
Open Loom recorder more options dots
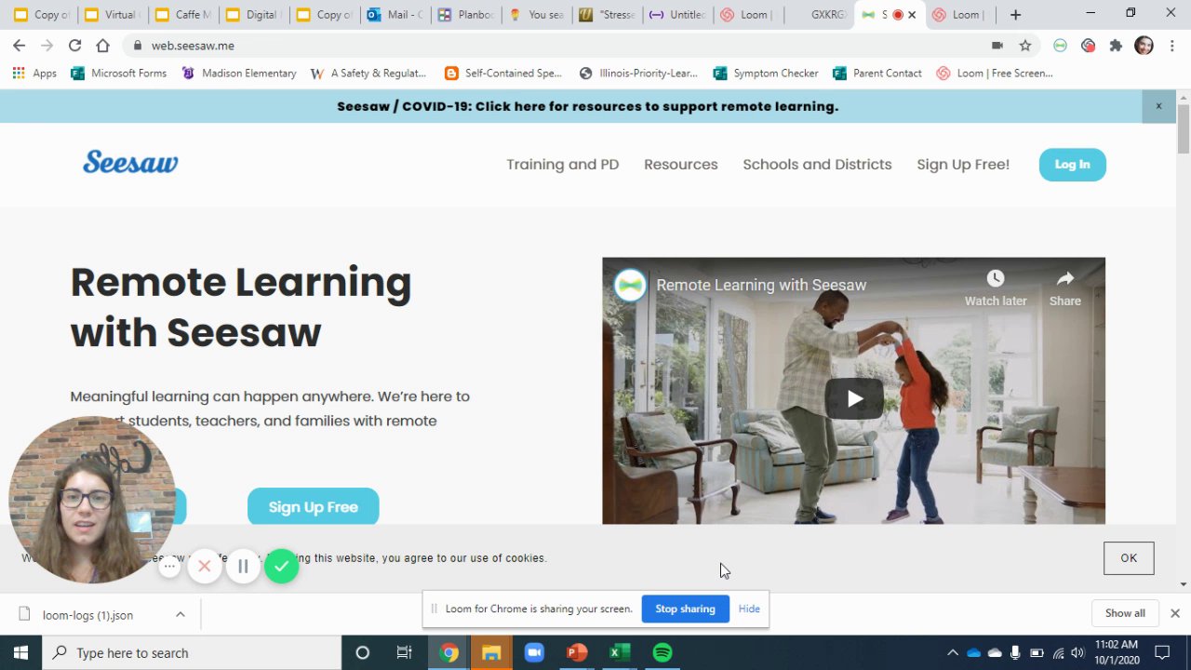169,566
